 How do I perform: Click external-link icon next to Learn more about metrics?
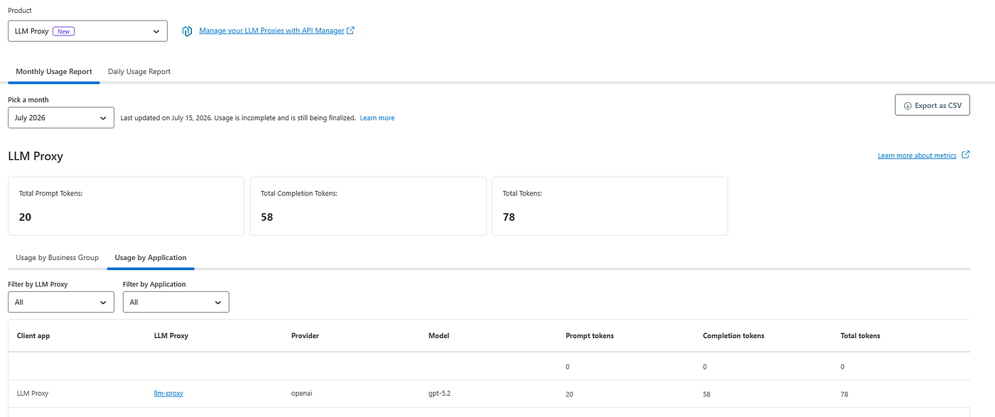965,155
